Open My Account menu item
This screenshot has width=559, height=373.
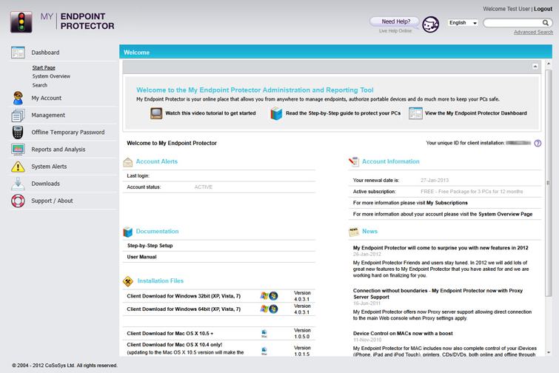47,98
